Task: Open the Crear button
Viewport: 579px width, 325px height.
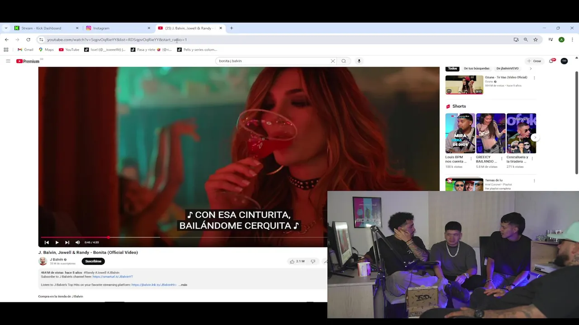Action: 534,61
